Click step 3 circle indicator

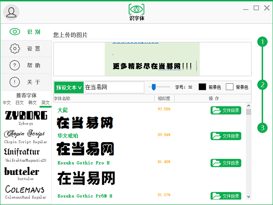pos(262,128)
